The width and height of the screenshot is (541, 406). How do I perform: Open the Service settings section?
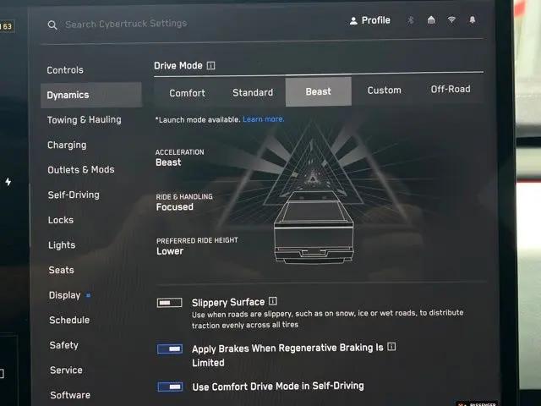pyautogui.click(x=66, y=370)
